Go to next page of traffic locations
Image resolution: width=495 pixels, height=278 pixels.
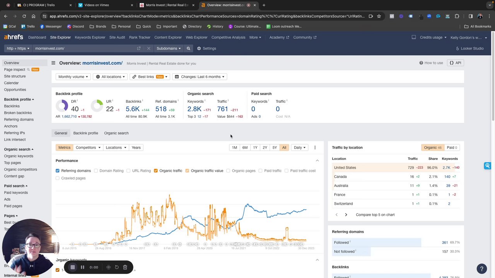coord(346,215)
